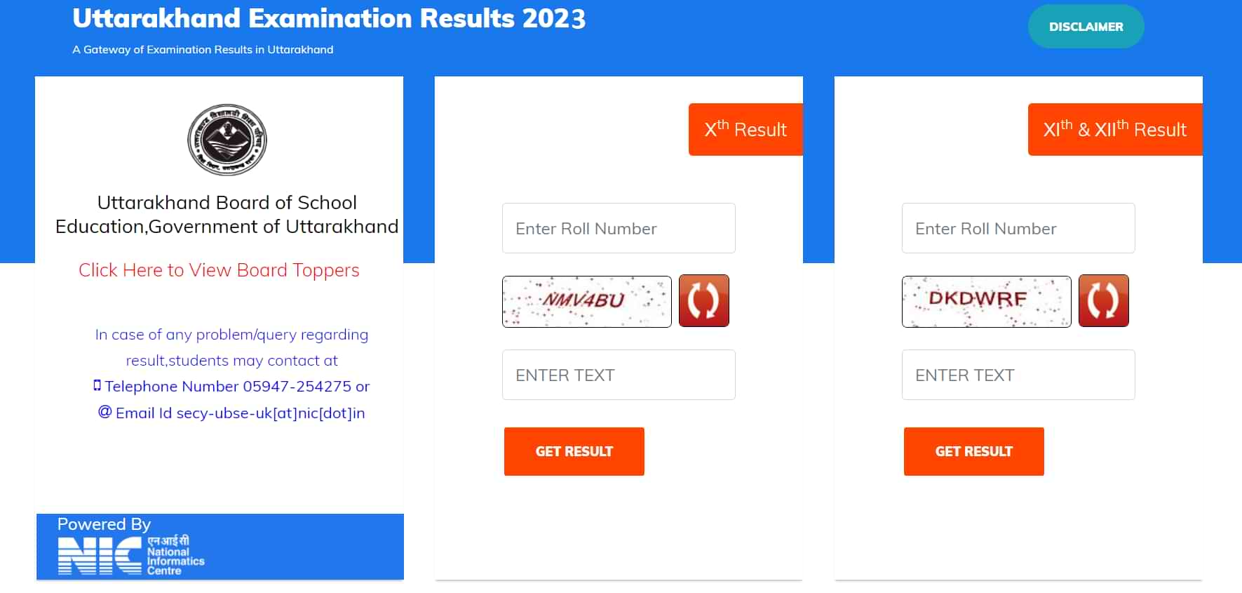Focus Enter Roll Number field under XIth & XIIth
1242x593 pixels.
click(x=1018, y=228)
